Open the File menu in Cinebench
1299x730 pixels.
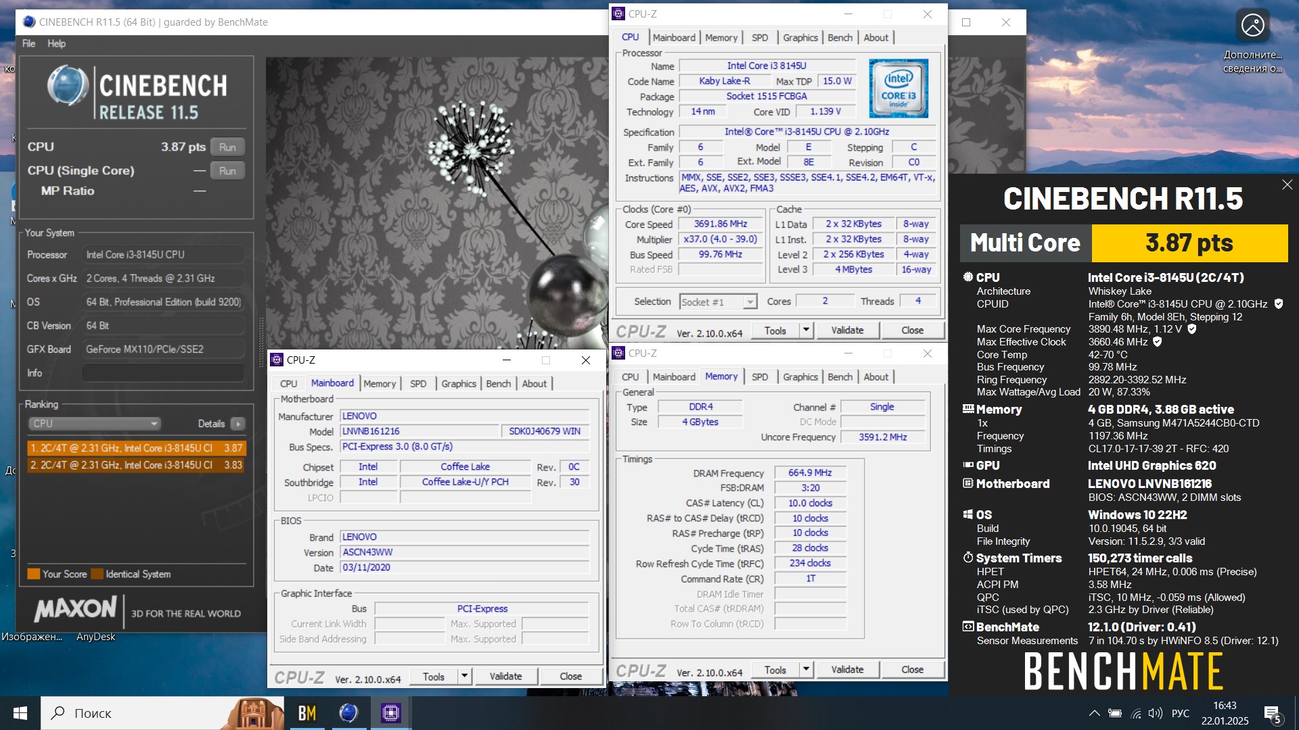(x=28, y=43)
